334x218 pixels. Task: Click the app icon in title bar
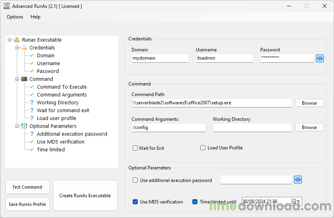click(x=6, y=6)
